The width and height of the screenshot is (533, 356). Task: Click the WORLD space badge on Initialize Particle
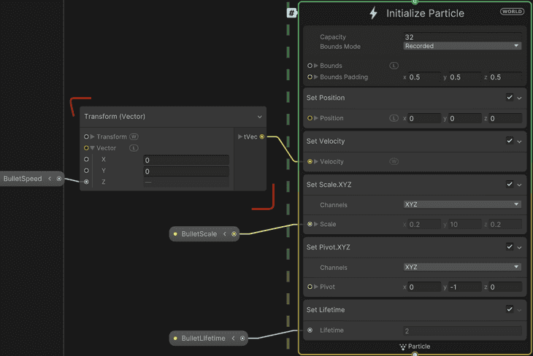[512, 12]
